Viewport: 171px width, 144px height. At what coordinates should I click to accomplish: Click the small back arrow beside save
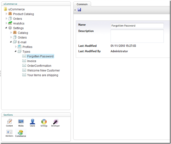click(x=75, y=10)
